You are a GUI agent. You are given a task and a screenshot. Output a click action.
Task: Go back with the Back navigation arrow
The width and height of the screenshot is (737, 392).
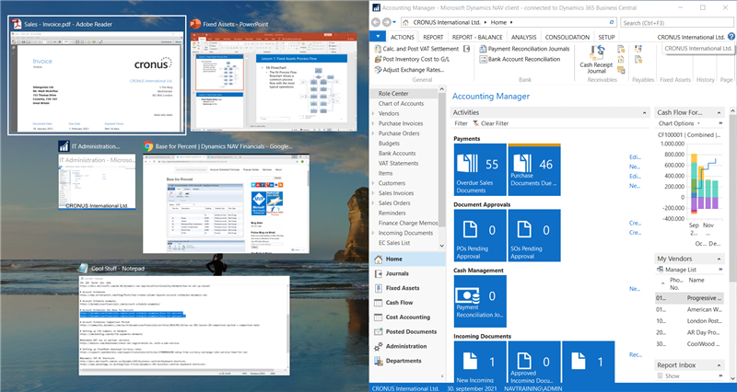point(376,22)
